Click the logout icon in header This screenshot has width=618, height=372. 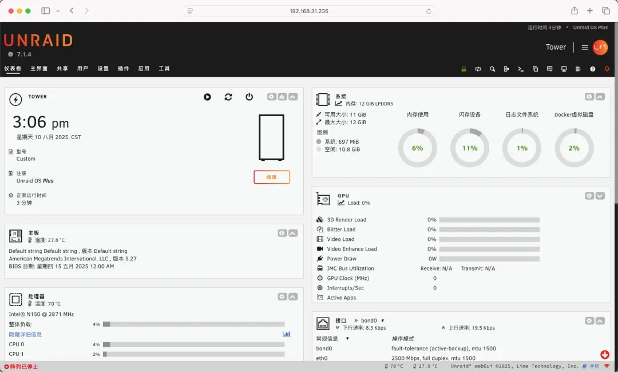[506, 69]
